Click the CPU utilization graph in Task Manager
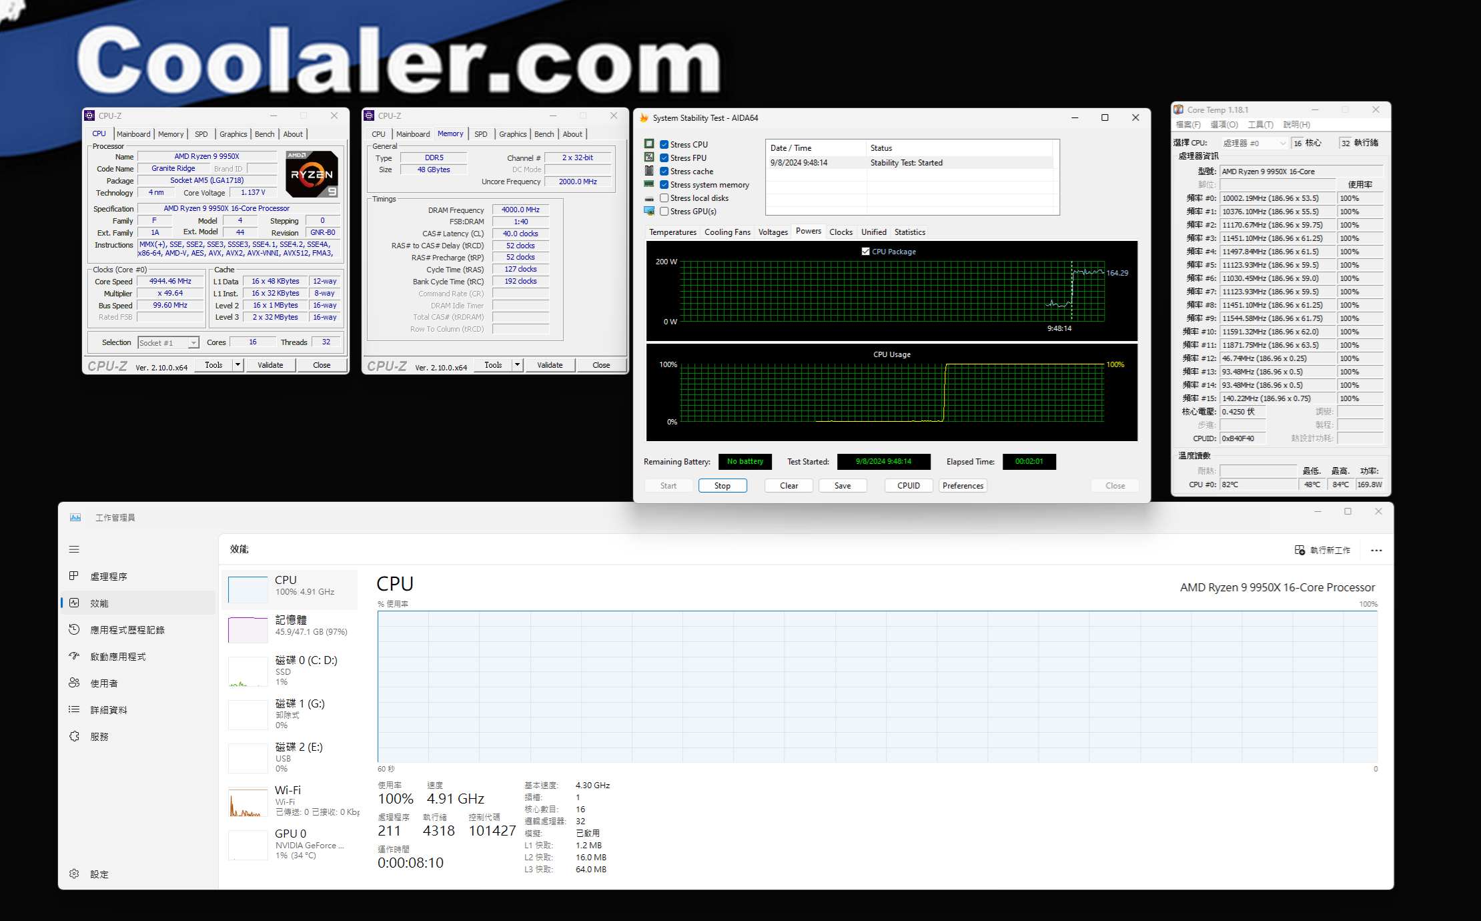Screen dimensions: 1481x921 tap(877, 686)
